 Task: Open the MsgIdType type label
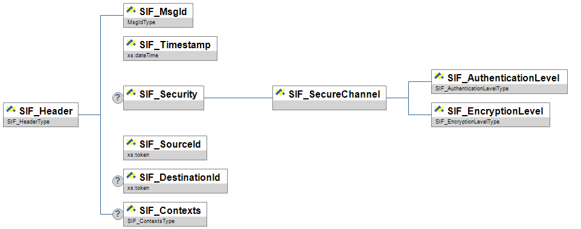point(141,22)
